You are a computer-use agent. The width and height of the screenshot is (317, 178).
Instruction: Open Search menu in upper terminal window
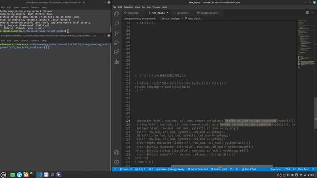point(24,8)
